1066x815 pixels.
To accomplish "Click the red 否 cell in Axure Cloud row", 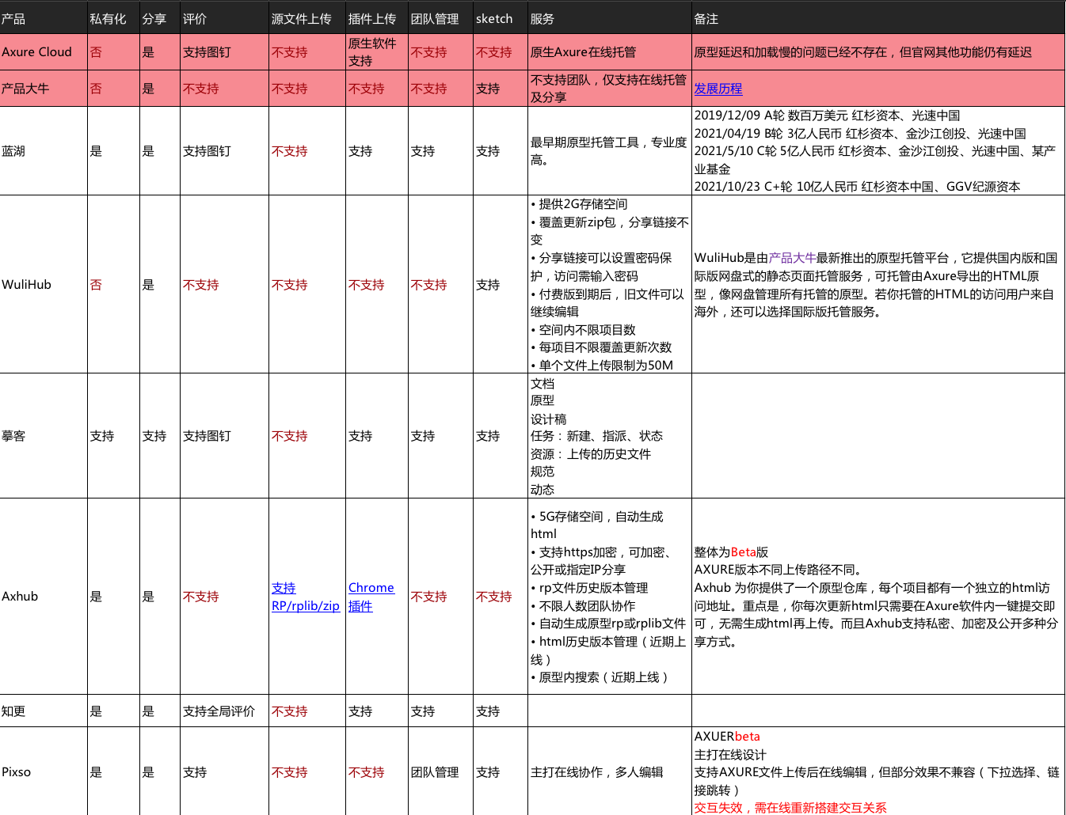I will (113, 52).
